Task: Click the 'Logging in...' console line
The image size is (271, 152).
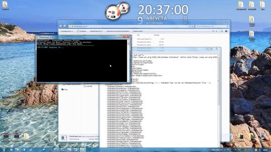Action: [x=50, y=47]
